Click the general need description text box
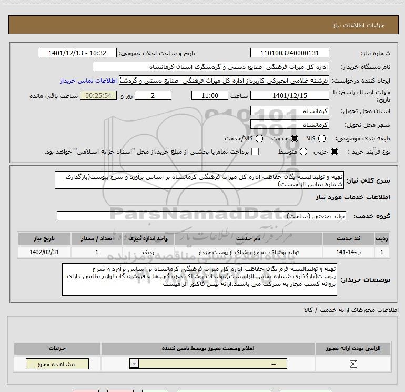 tap(199, 180)
